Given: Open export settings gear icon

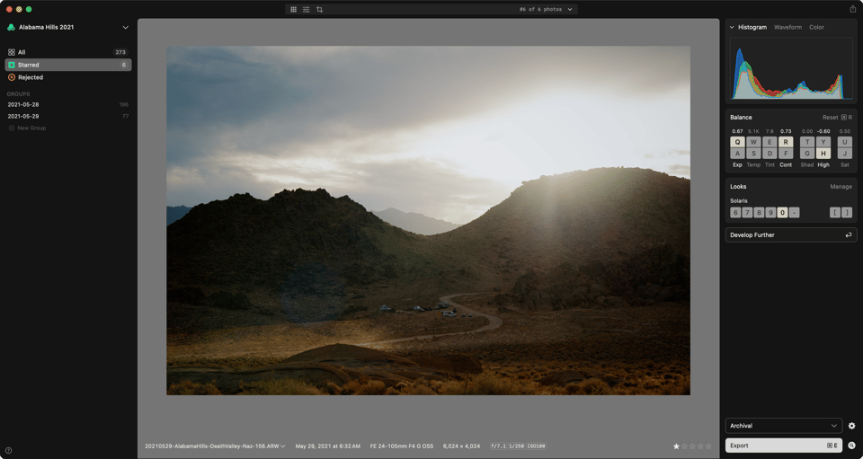Looking at the screenshot, I should (x=851, y=426).
